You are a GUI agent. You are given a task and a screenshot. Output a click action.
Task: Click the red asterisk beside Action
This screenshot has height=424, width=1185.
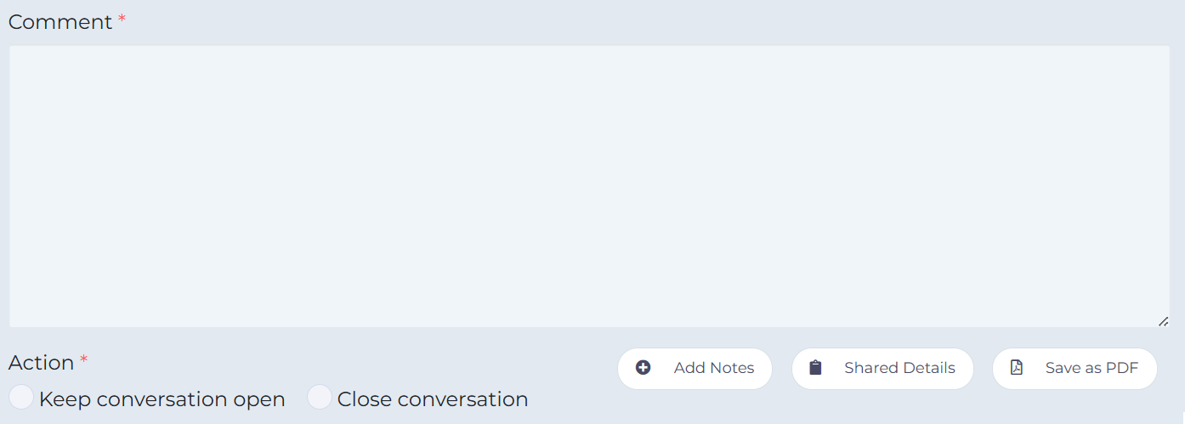pyautogui.click(x=83, y=359)
